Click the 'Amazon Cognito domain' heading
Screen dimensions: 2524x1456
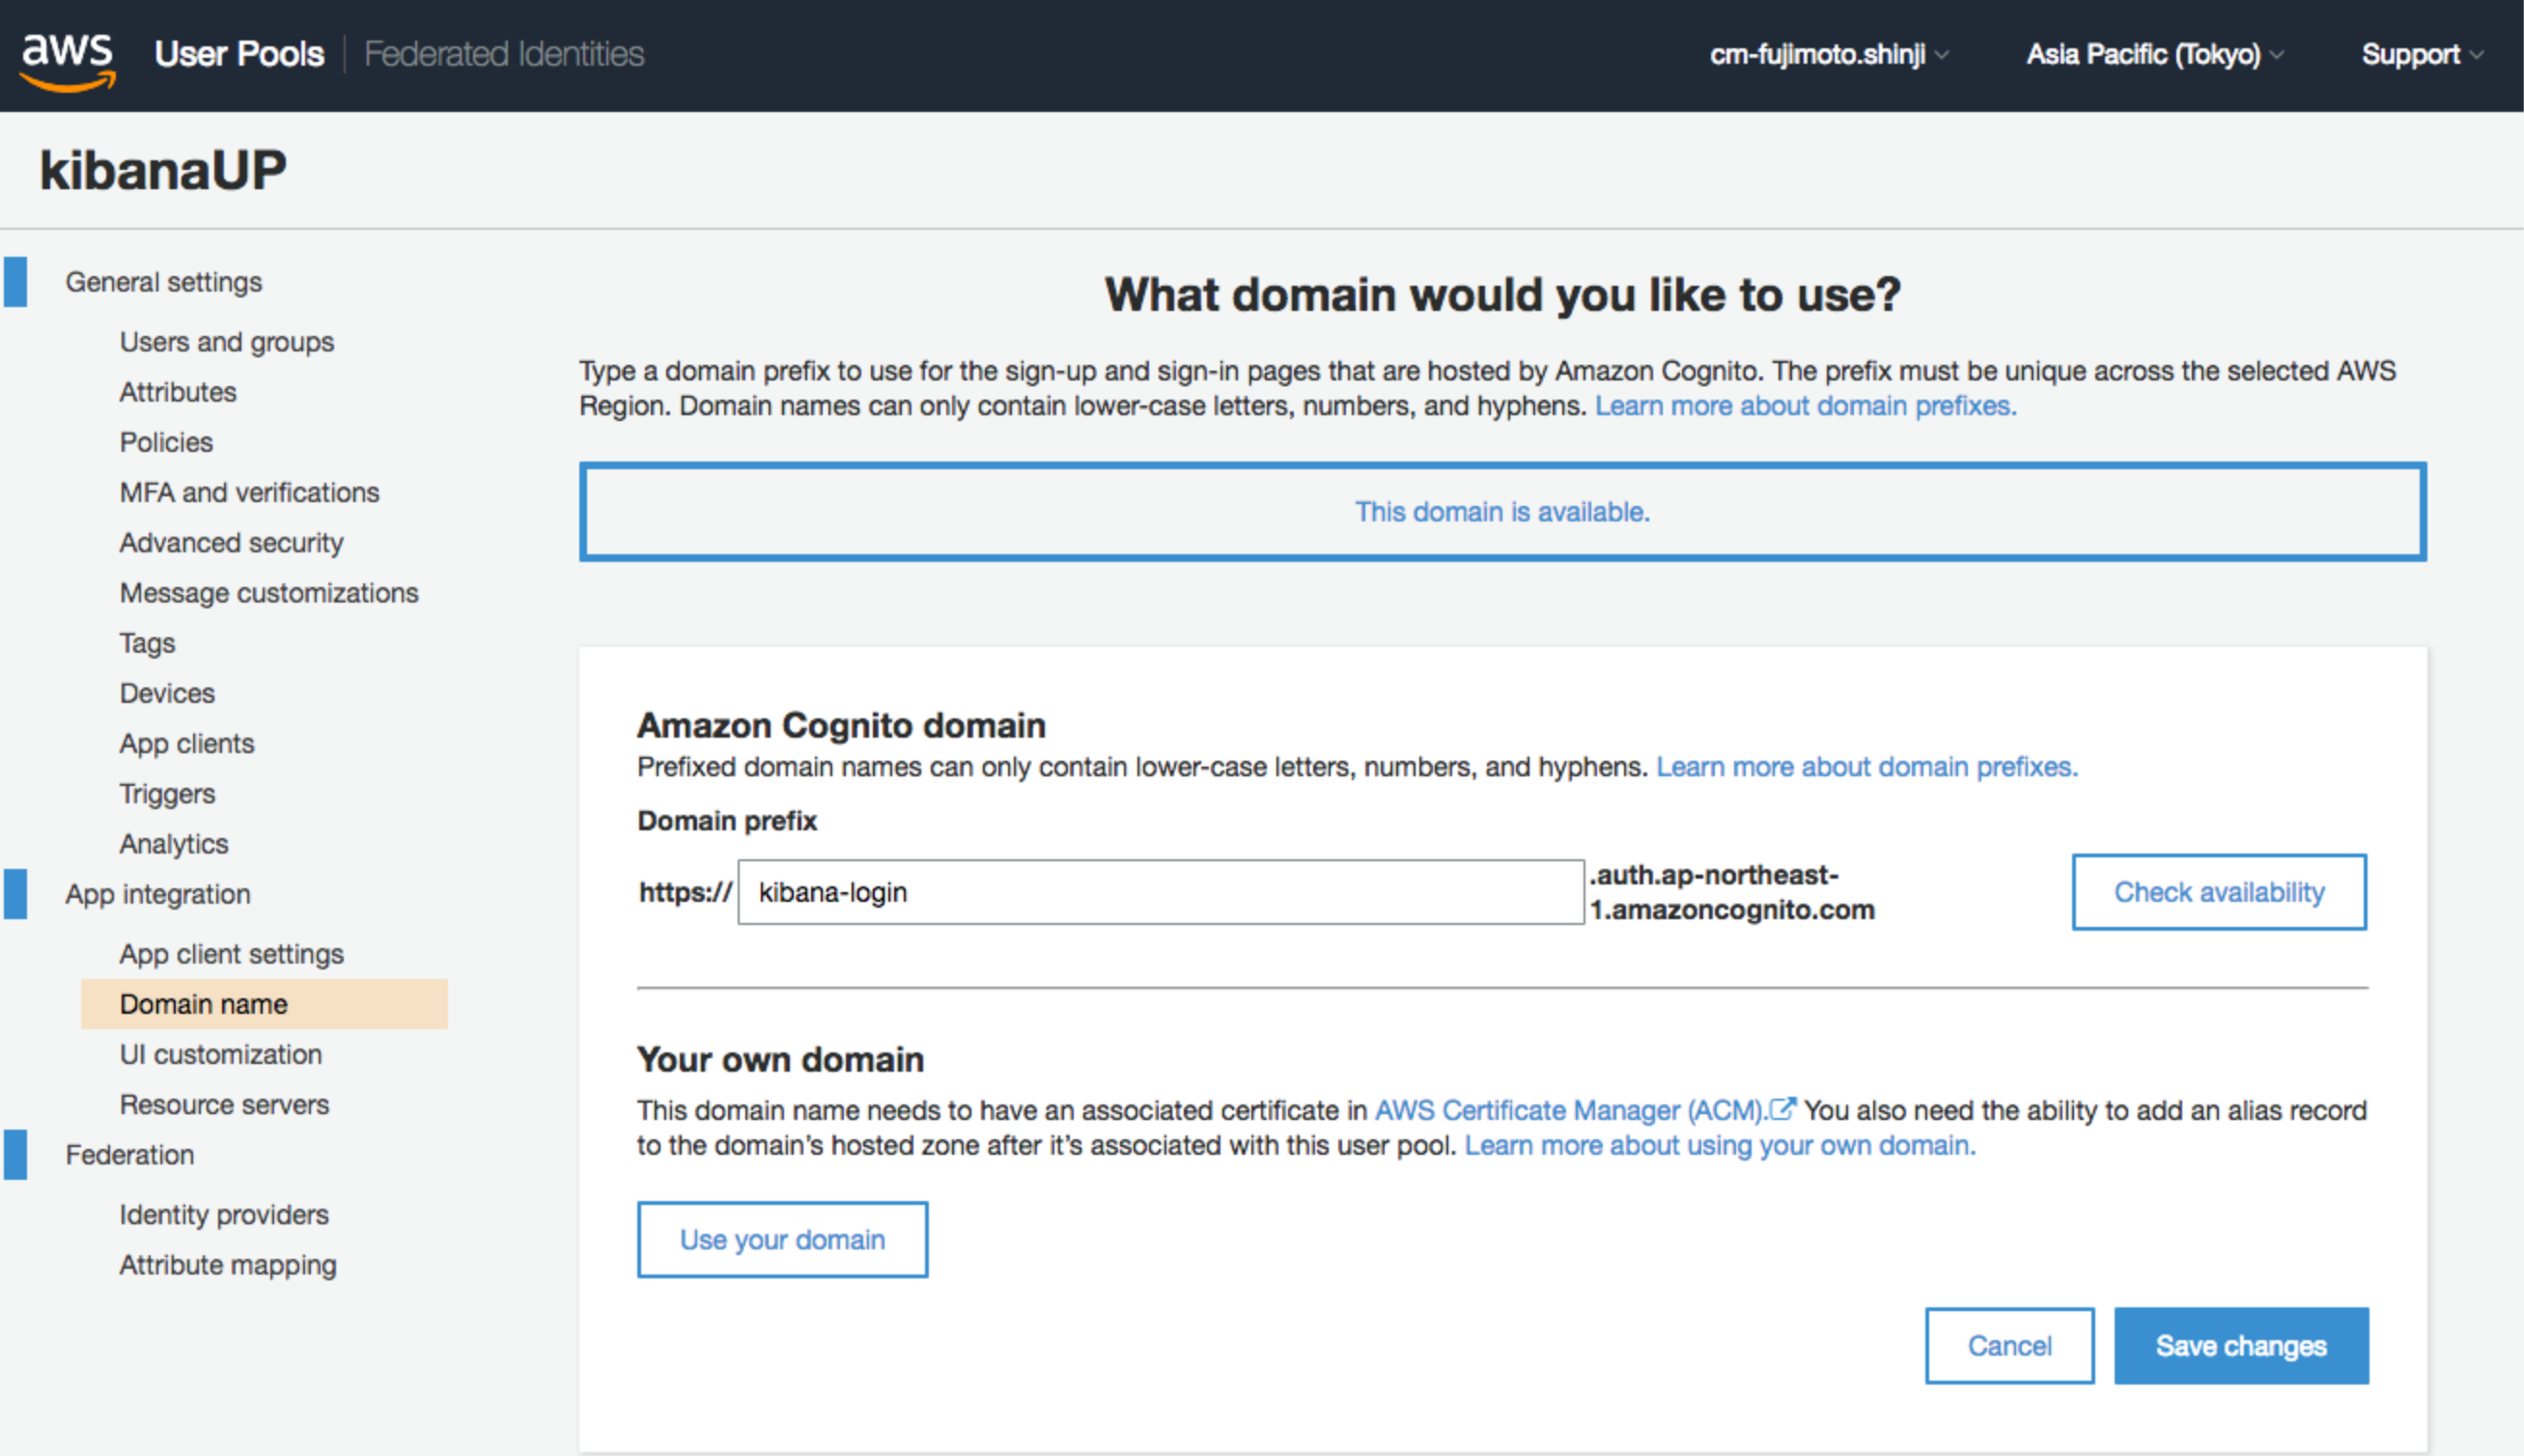[841, 725]
